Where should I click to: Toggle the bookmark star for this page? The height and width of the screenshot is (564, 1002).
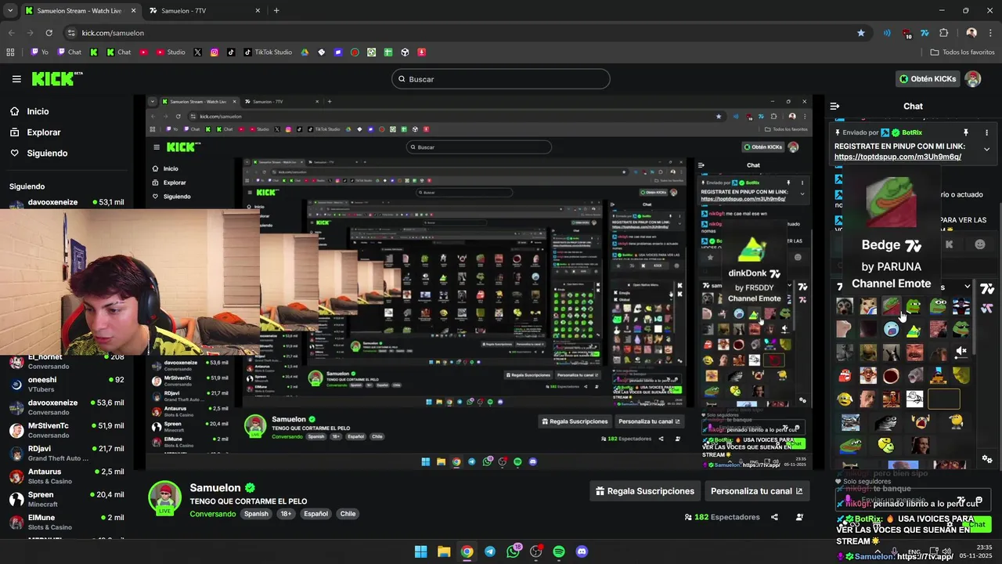[x=861, y=33]
